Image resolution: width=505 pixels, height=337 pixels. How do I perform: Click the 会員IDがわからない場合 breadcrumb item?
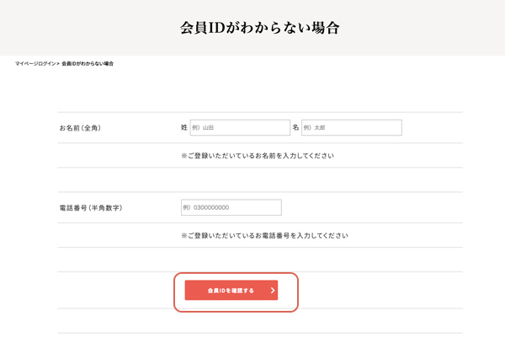(88, 64)
